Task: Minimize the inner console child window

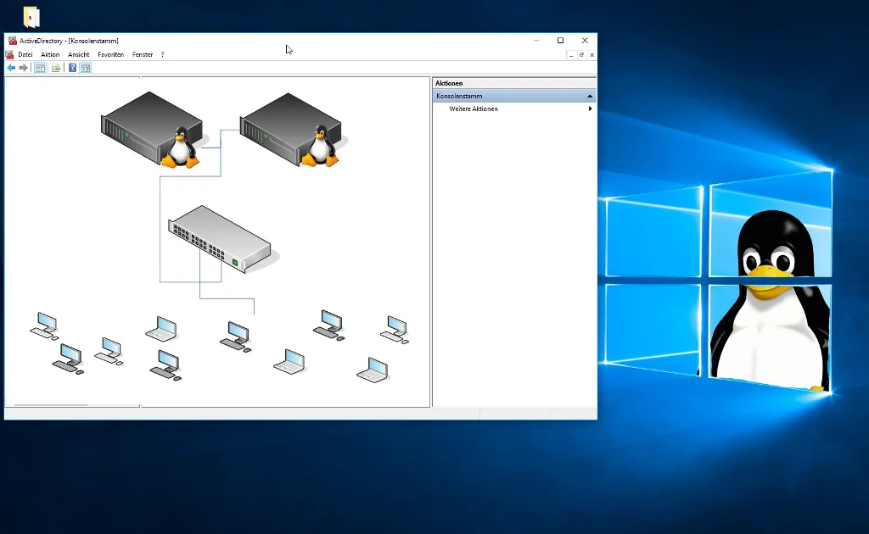Action: (x=571, y=55)
